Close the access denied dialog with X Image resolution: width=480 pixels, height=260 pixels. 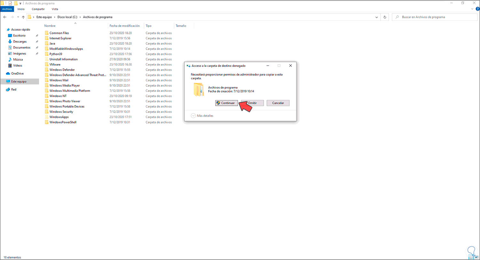tap(291, 66)
